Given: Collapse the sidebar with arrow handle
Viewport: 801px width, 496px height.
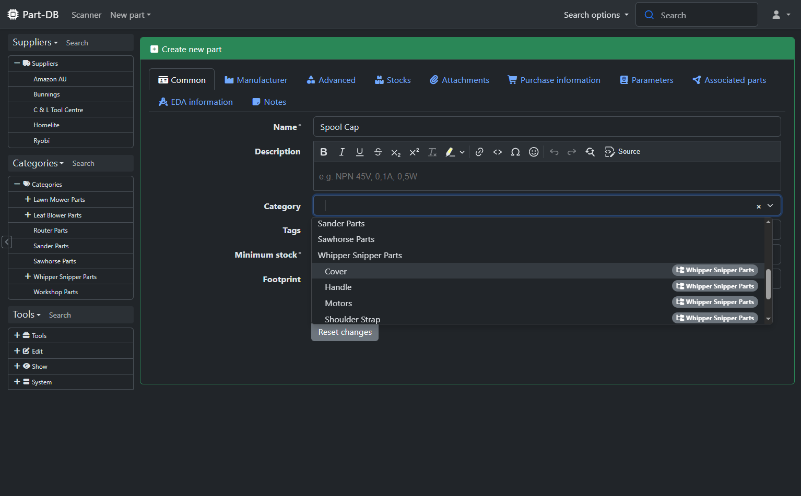Looking at the screenshot, I should [7, 242].
